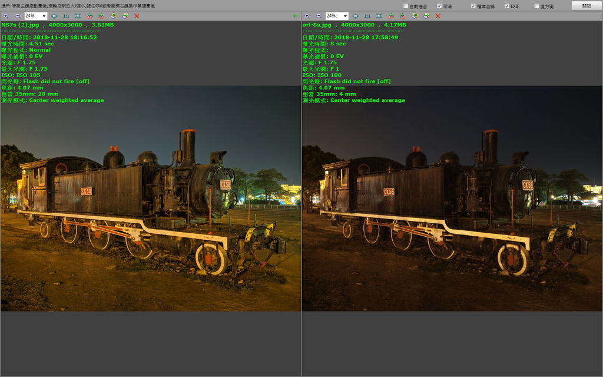
Task: Toggle the 檔案名稱 file name checkbox
Action: 473,6
